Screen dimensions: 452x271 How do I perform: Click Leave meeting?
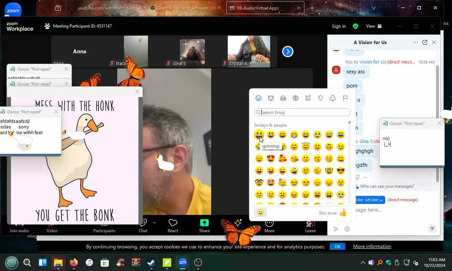pyautogui.click(x=310, y=226)
